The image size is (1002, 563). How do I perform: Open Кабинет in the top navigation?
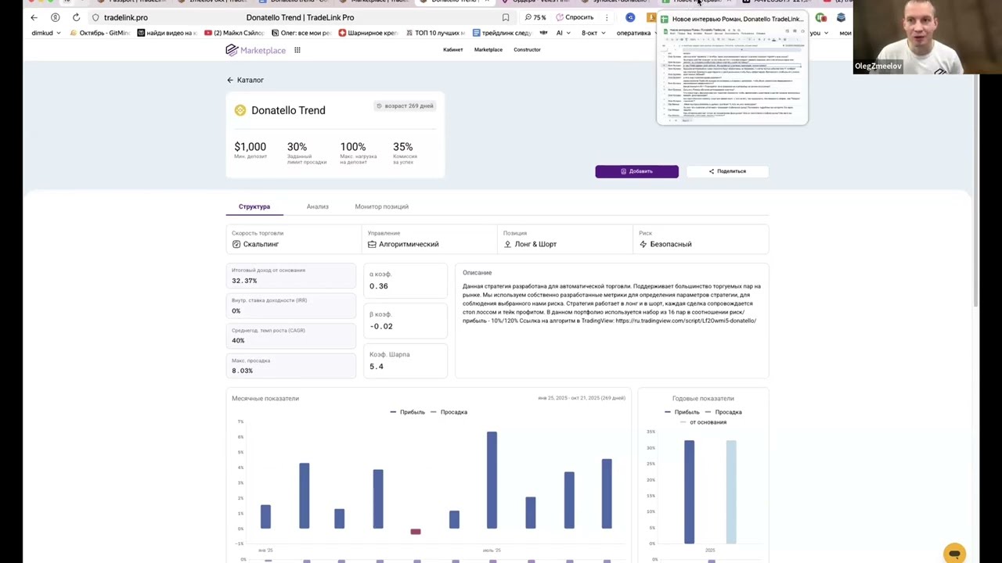[x=452, y=50]
